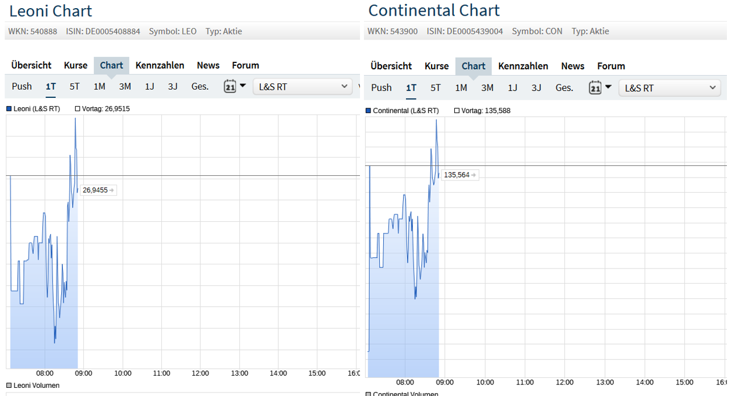Open the Continental Forum tab
The height and width of the screenshot is (396, 731).
click(611, 66)
